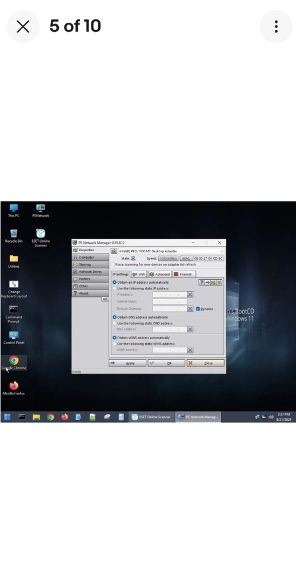Click the taskbar clock showing 2:37 PM
Image resolution: width=296 pixels, height=571 pixels.
coord(284,417)
